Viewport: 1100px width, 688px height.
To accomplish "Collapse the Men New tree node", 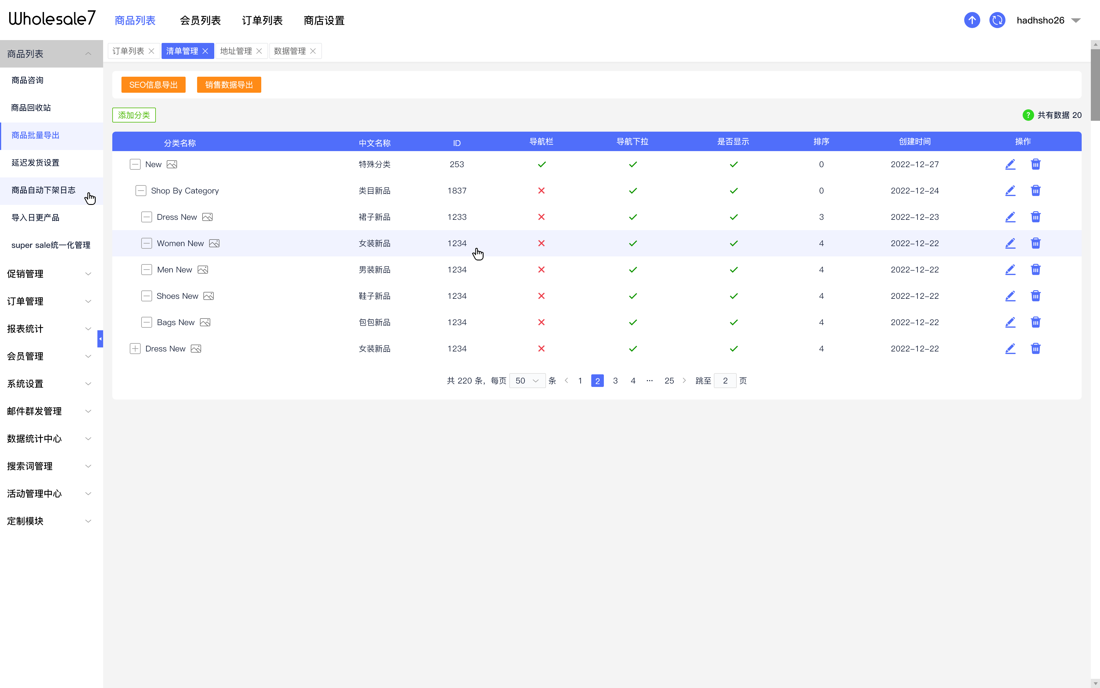I will (x=146, y=270).
